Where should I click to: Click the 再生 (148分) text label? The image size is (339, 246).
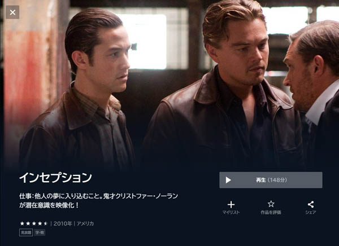(272, 180)
